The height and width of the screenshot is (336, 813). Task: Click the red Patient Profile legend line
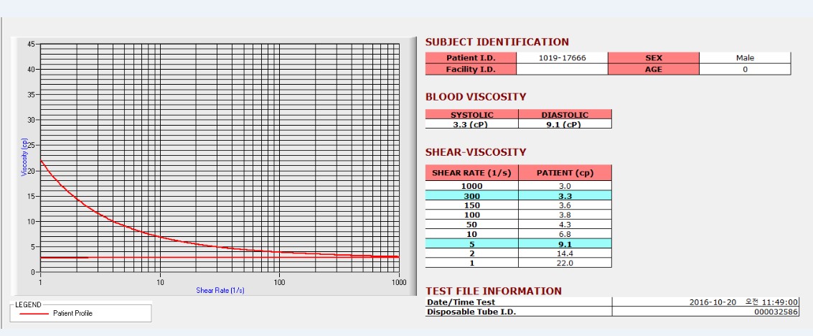pos(34,314)
